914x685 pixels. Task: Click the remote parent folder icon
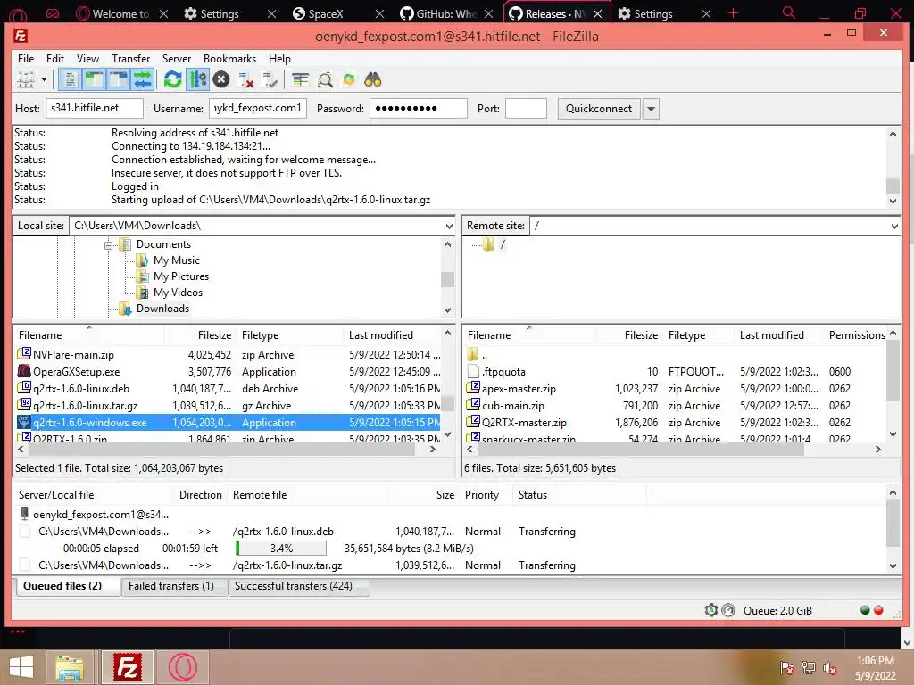473,353
